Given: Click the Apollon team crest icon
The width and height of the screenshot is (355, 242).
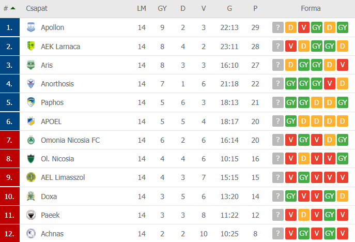Looking at the screenshot, I should (x=31, y=27).
